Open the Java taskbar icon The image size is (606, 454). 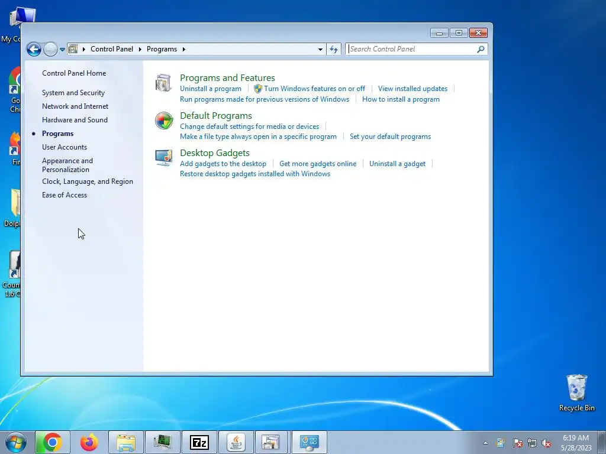click(236, 442)
